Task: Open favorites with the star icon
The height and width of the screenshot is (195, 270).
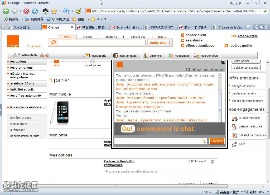Action: click(x=54, y=11)
